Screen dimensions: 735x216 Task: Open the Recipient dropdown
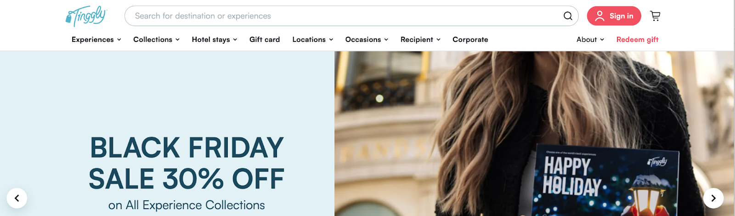click(420, 40)
